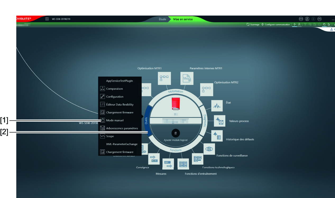Screen dimensions: 335x198
Task: Open the Historique des défauts icon
Action: click(x=217, y=136)
